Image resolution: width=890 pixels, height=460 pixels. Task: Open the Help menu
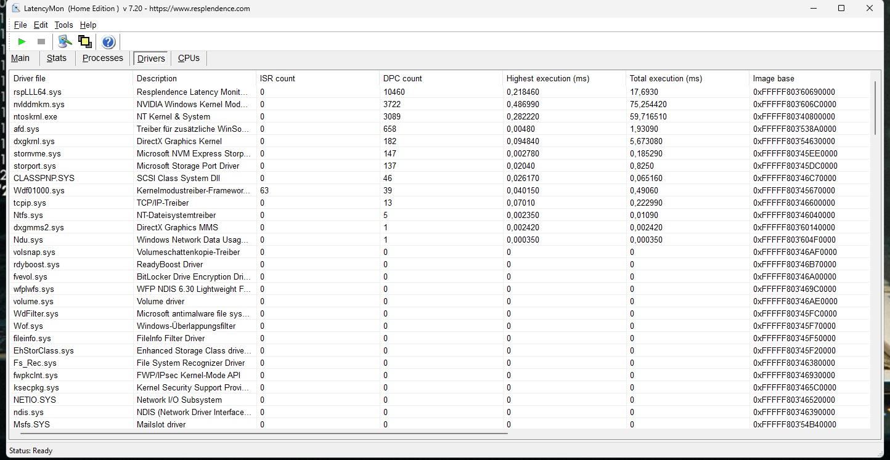pos(88,25)
